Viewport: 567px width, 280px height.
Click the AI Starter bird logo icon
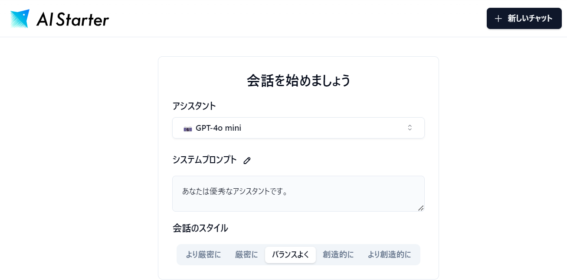click(x=20, y=19)
